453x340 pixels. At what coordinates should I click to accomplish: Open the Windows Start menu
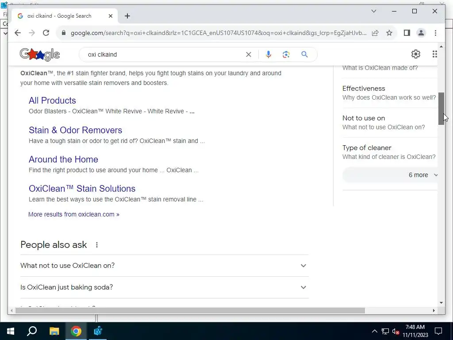coord(11,331)
